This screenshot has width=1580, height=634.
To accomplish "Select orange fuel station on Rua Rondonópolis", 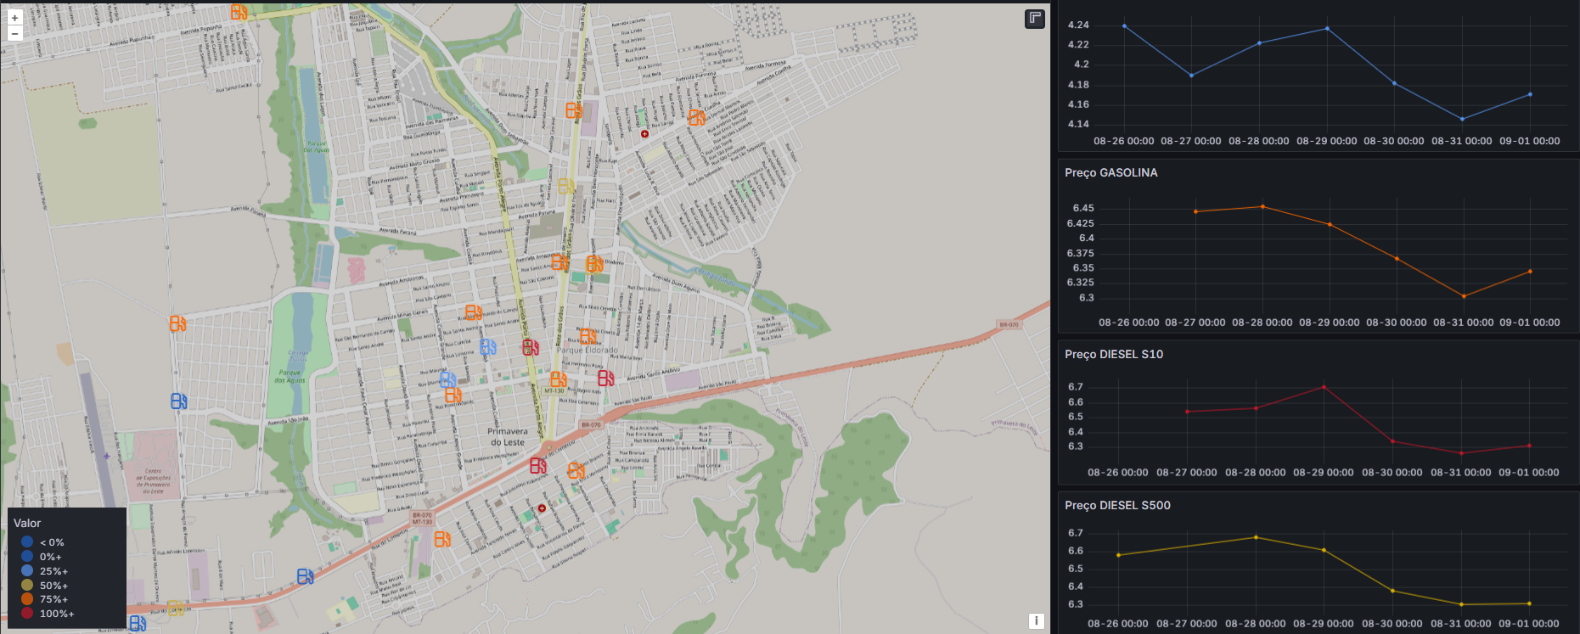I will [453, 395].
